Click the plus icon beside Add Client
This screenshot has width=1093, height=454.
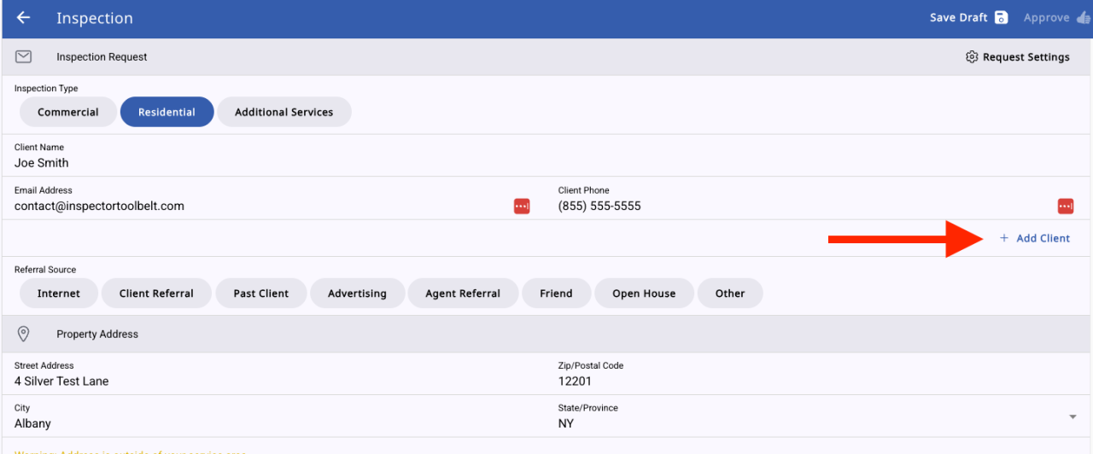(1004, 238)
